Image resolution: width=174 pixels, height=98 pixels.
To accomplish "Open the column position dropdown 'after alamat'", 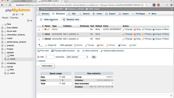I will pyautogui.click(x=77, y=57).
